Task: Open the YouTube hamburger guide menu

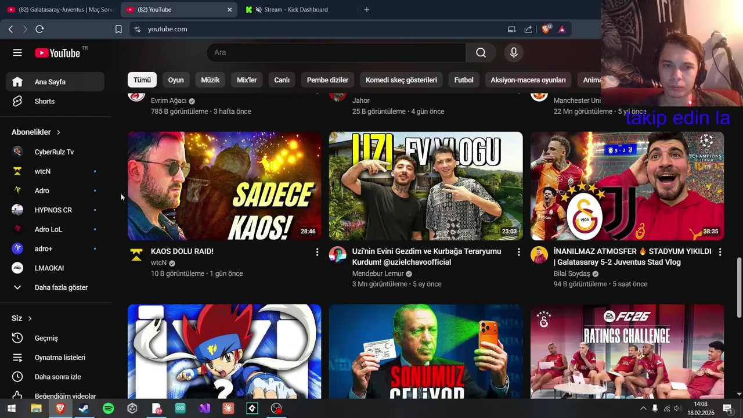Action: point(17,53)
